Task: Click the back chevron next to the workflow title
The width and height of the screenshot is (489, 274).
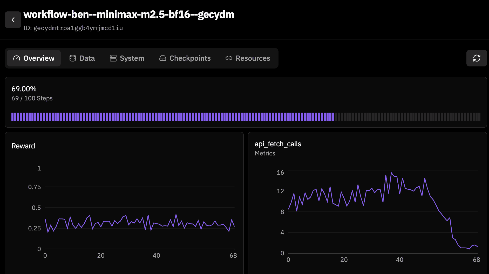Action: click(13, 19)
